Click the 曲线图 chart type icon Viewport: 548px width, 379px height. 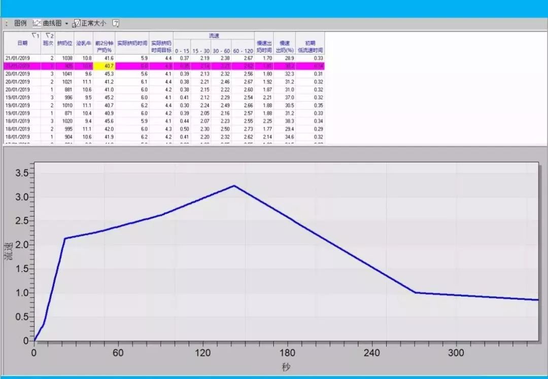(x=37, y=23)
